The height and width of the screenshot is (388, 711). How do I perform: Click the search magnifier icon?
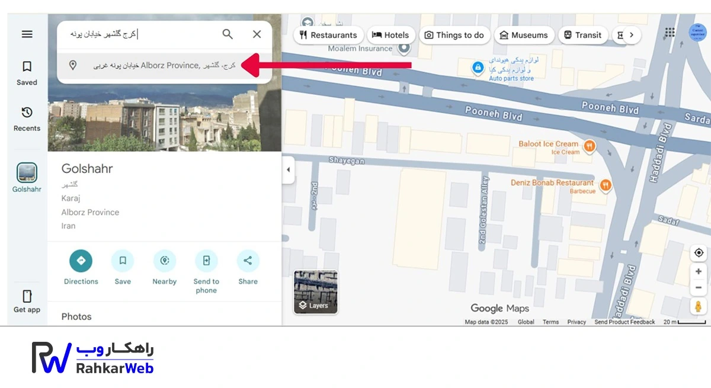[x=228, y=34]
